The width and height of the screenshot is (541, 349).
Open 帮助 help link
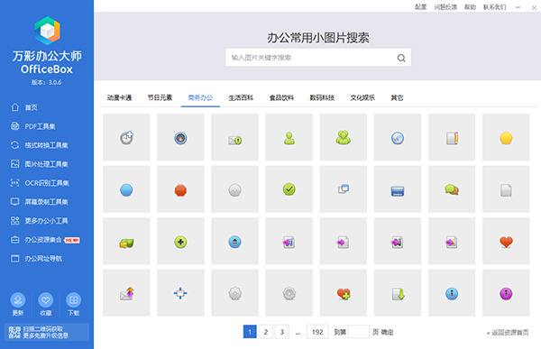pos(470,7)
